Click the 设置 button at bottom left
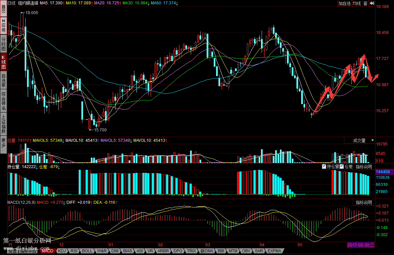Viewport: 394px width, 255px height. coord(12,251)
